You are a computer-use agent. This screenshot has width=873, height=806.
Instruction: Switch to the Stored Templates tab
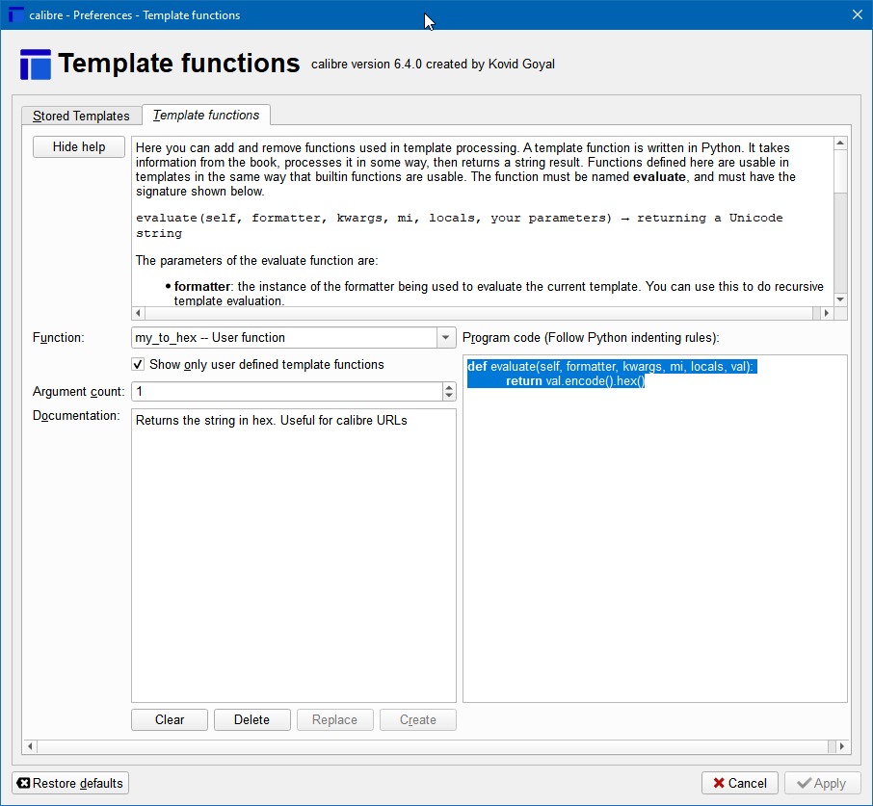point(81,116)
